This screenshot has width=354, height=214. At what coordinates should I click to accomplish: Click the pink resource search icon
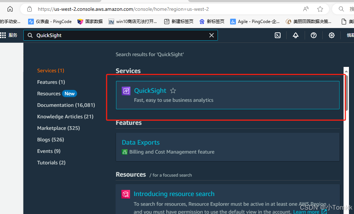pyautogui.click(x=126, y=194)
